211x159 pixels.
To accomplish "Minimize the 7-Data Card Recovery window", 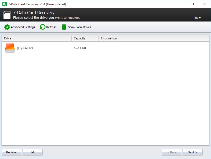I will (x=180, y=4).
